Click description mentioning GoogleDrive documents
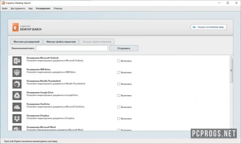241x144 pixels. pyautogui.click(x=52, y=95)
